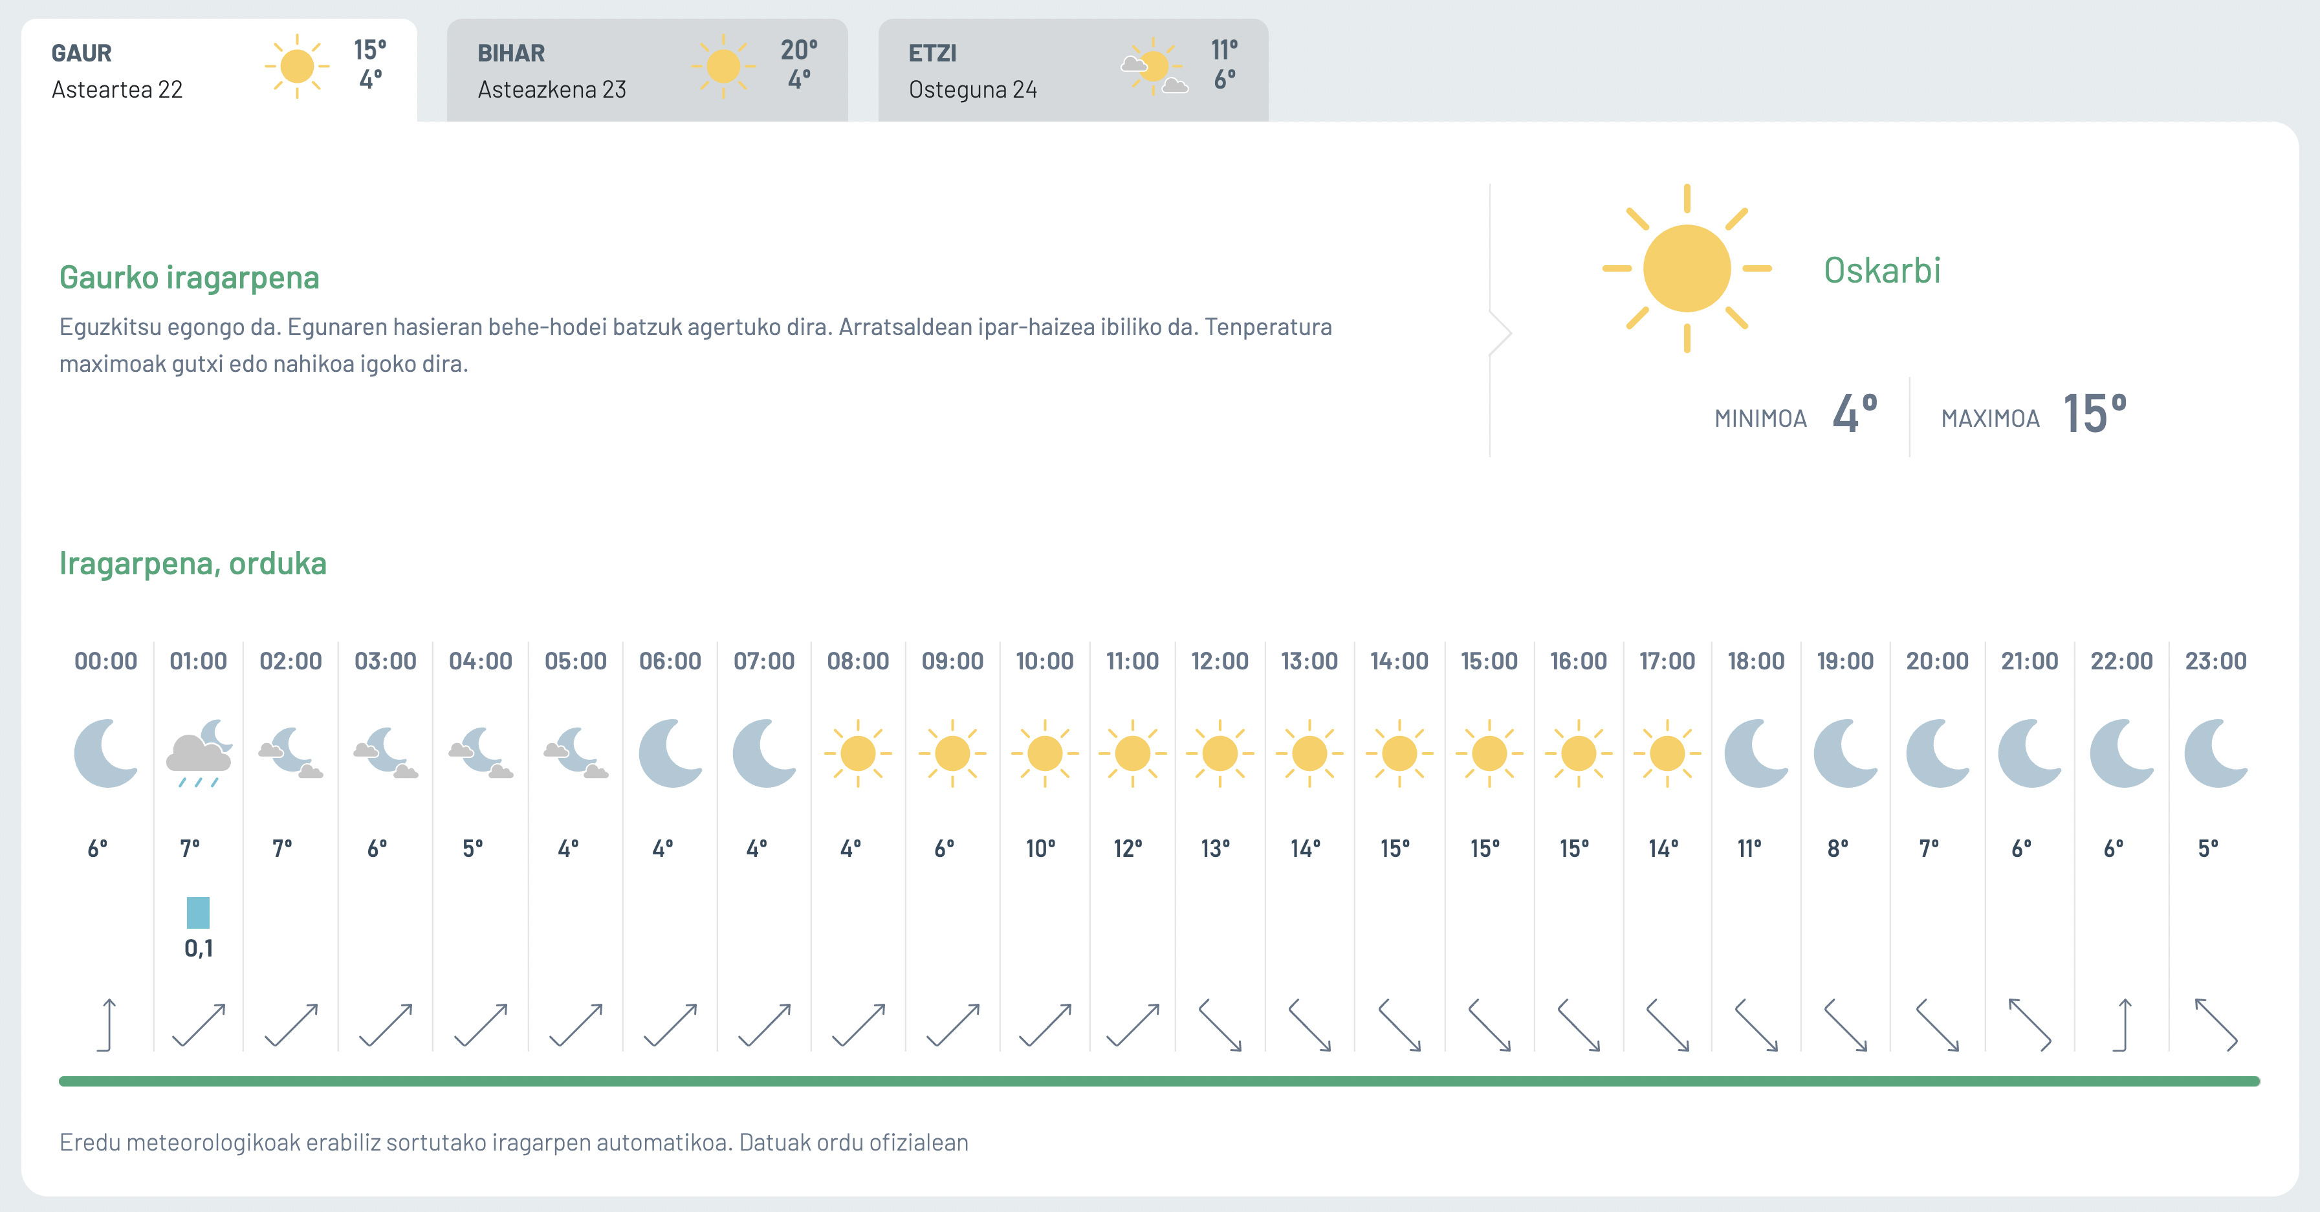Click the 0,1 precipitation value
This screenshot has width=2320, height=1212.
199,948
